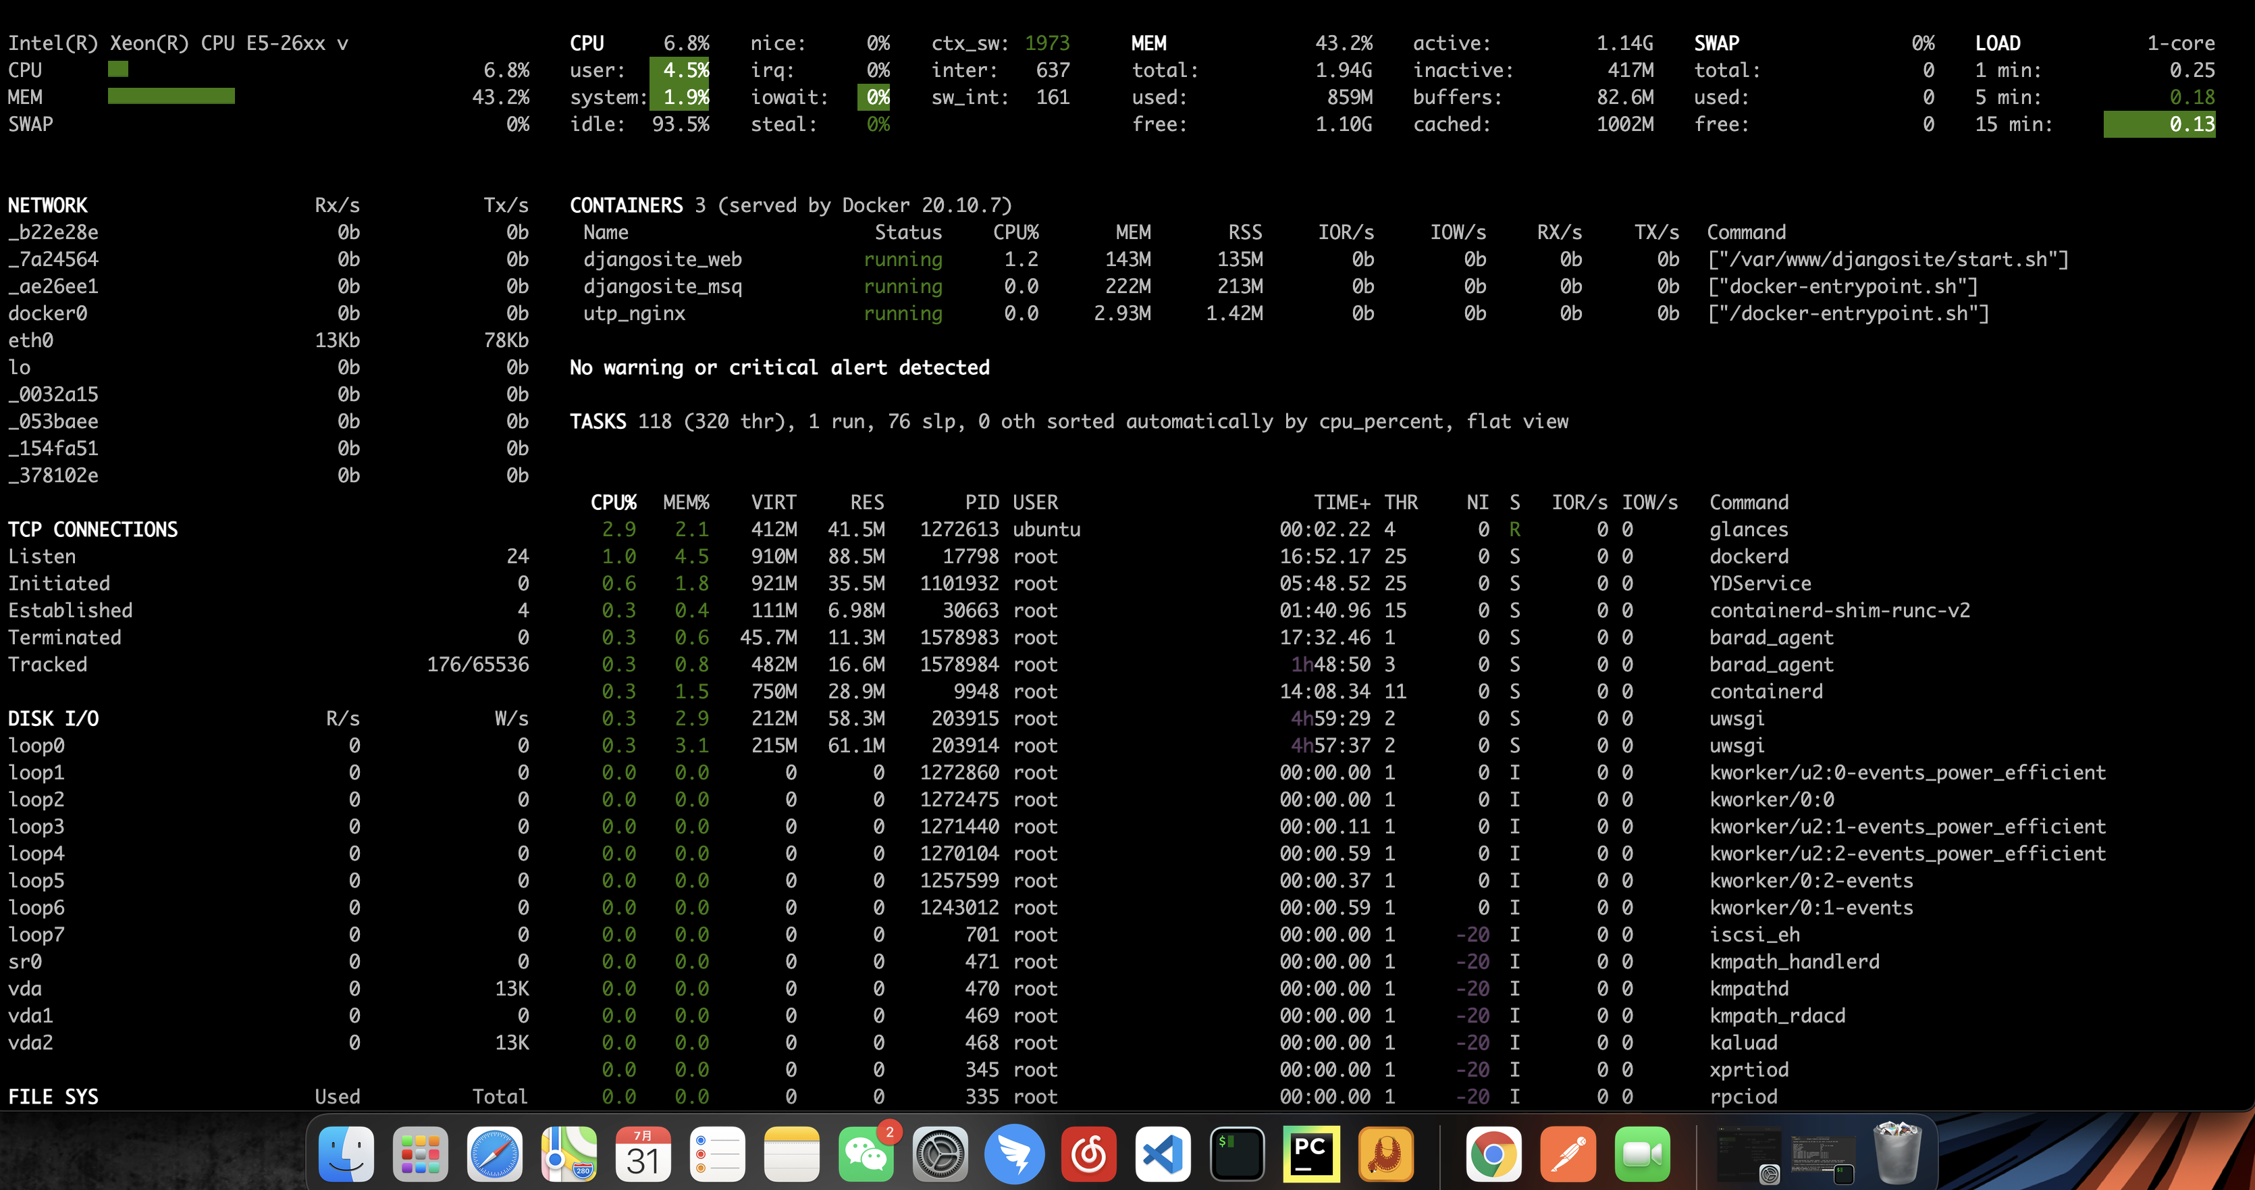Open Postman from the dock
Screen dimensions: 2255x1190
1568,1154
